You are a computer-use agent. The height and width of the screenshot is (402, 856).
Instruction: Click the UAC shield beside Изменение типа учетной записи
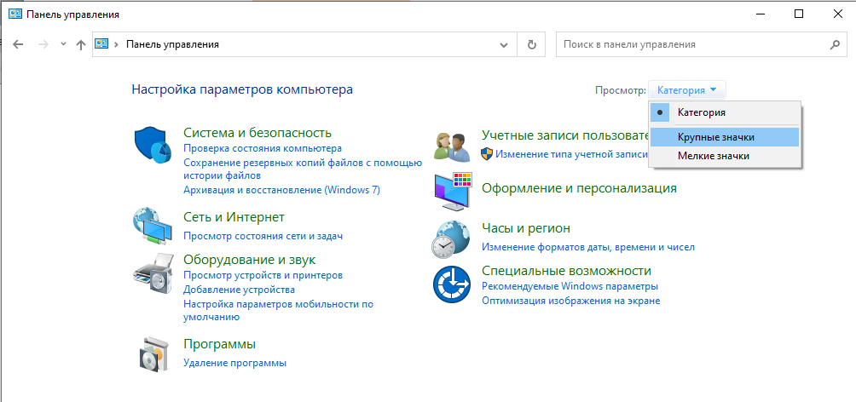tap(487, 154)
